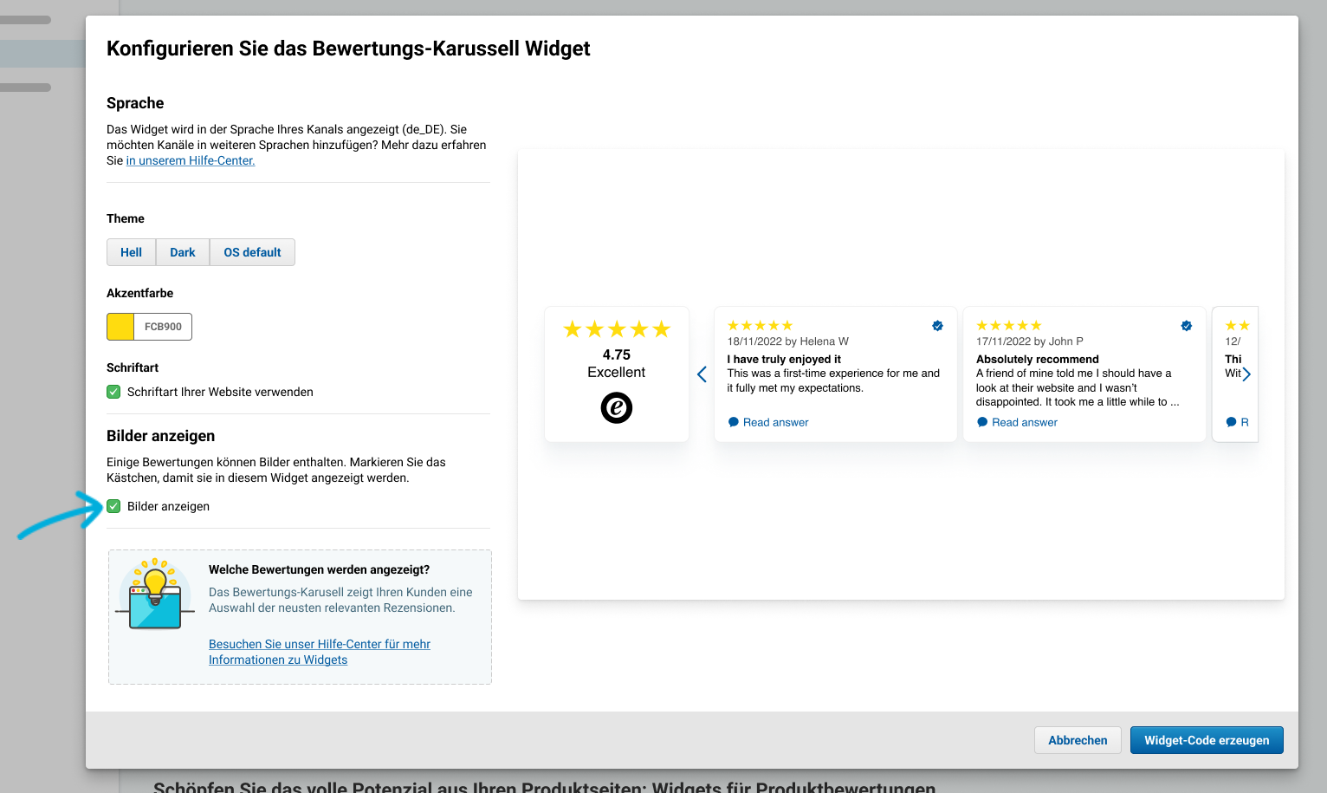Screen dimensions: 1327x793
Task: Advance carousel with right chevron arrow
Action: click(x=1246, y=374)
